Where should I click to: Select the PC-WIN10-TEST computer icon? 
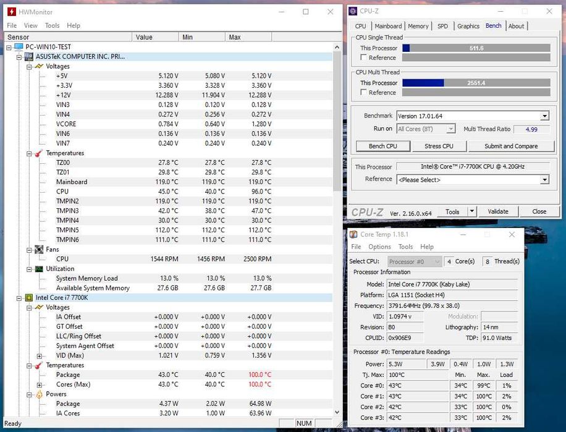(19, 47)
